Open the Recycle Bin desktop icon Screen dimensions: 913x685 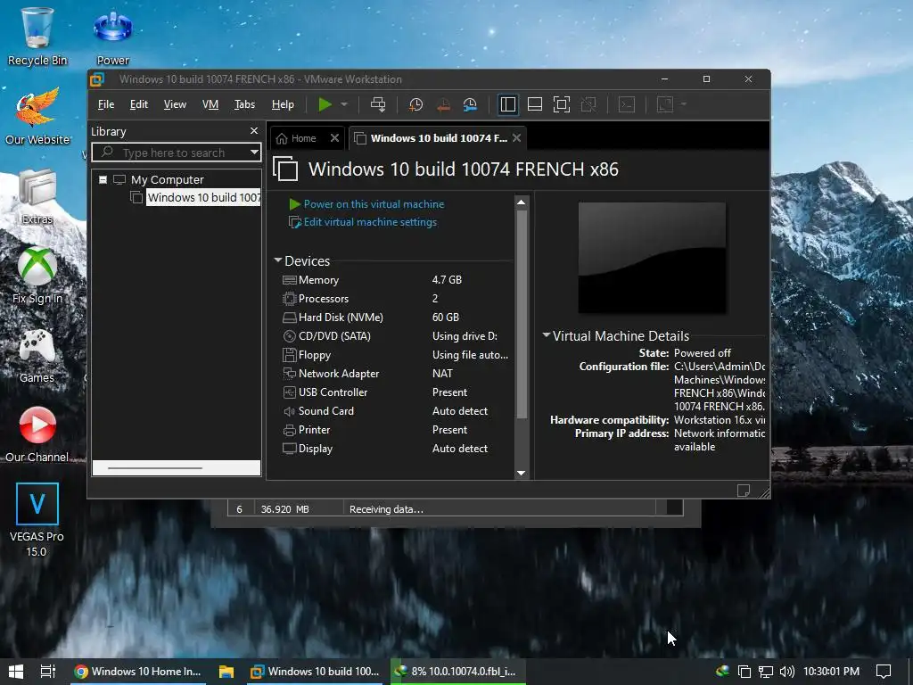(37, 36)
